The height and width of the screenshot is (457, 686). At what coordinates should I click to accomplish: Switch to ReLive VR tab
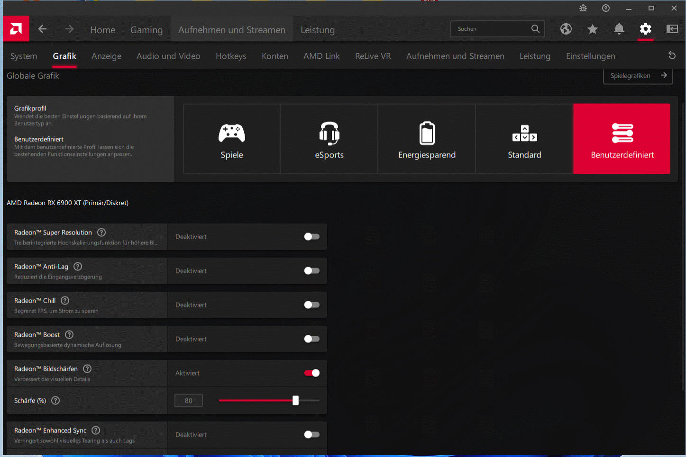coord(373,56)
